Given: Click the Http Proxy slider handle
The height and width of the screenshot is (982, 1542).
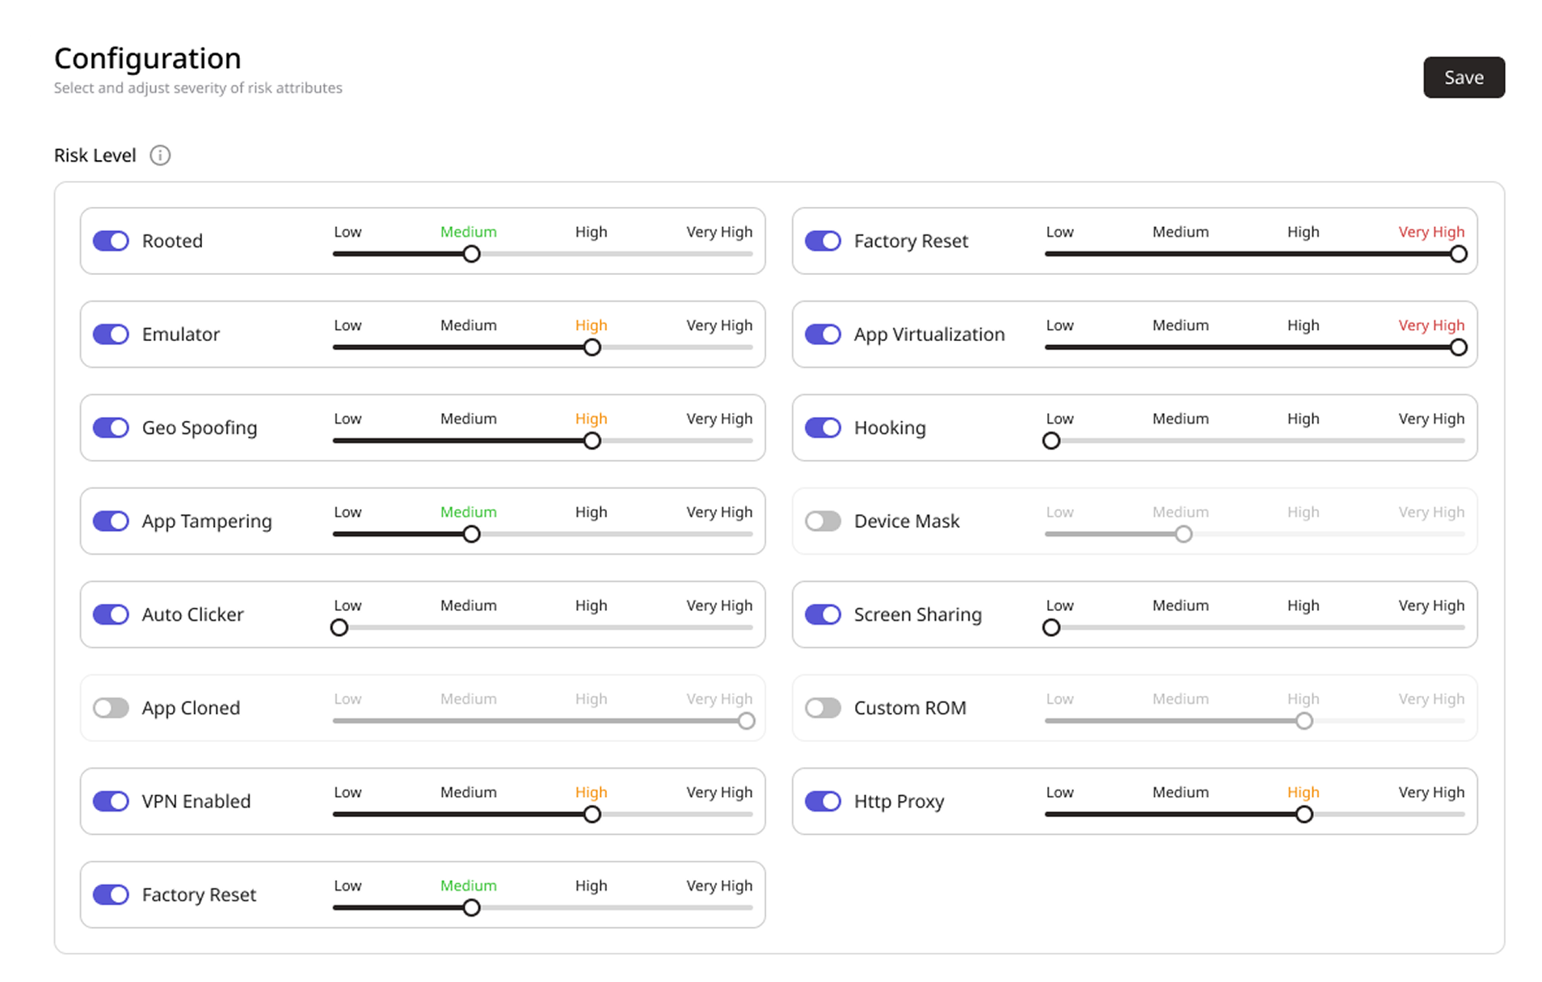Looking at the screenshot, I should tap(1304, 814).
